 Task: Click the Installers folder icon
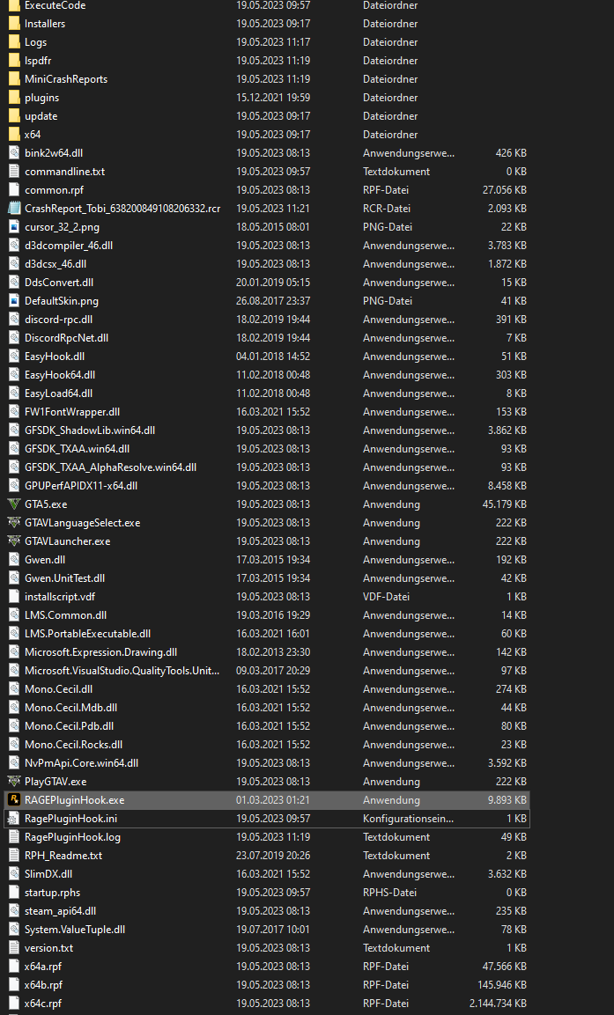(14, 23)
